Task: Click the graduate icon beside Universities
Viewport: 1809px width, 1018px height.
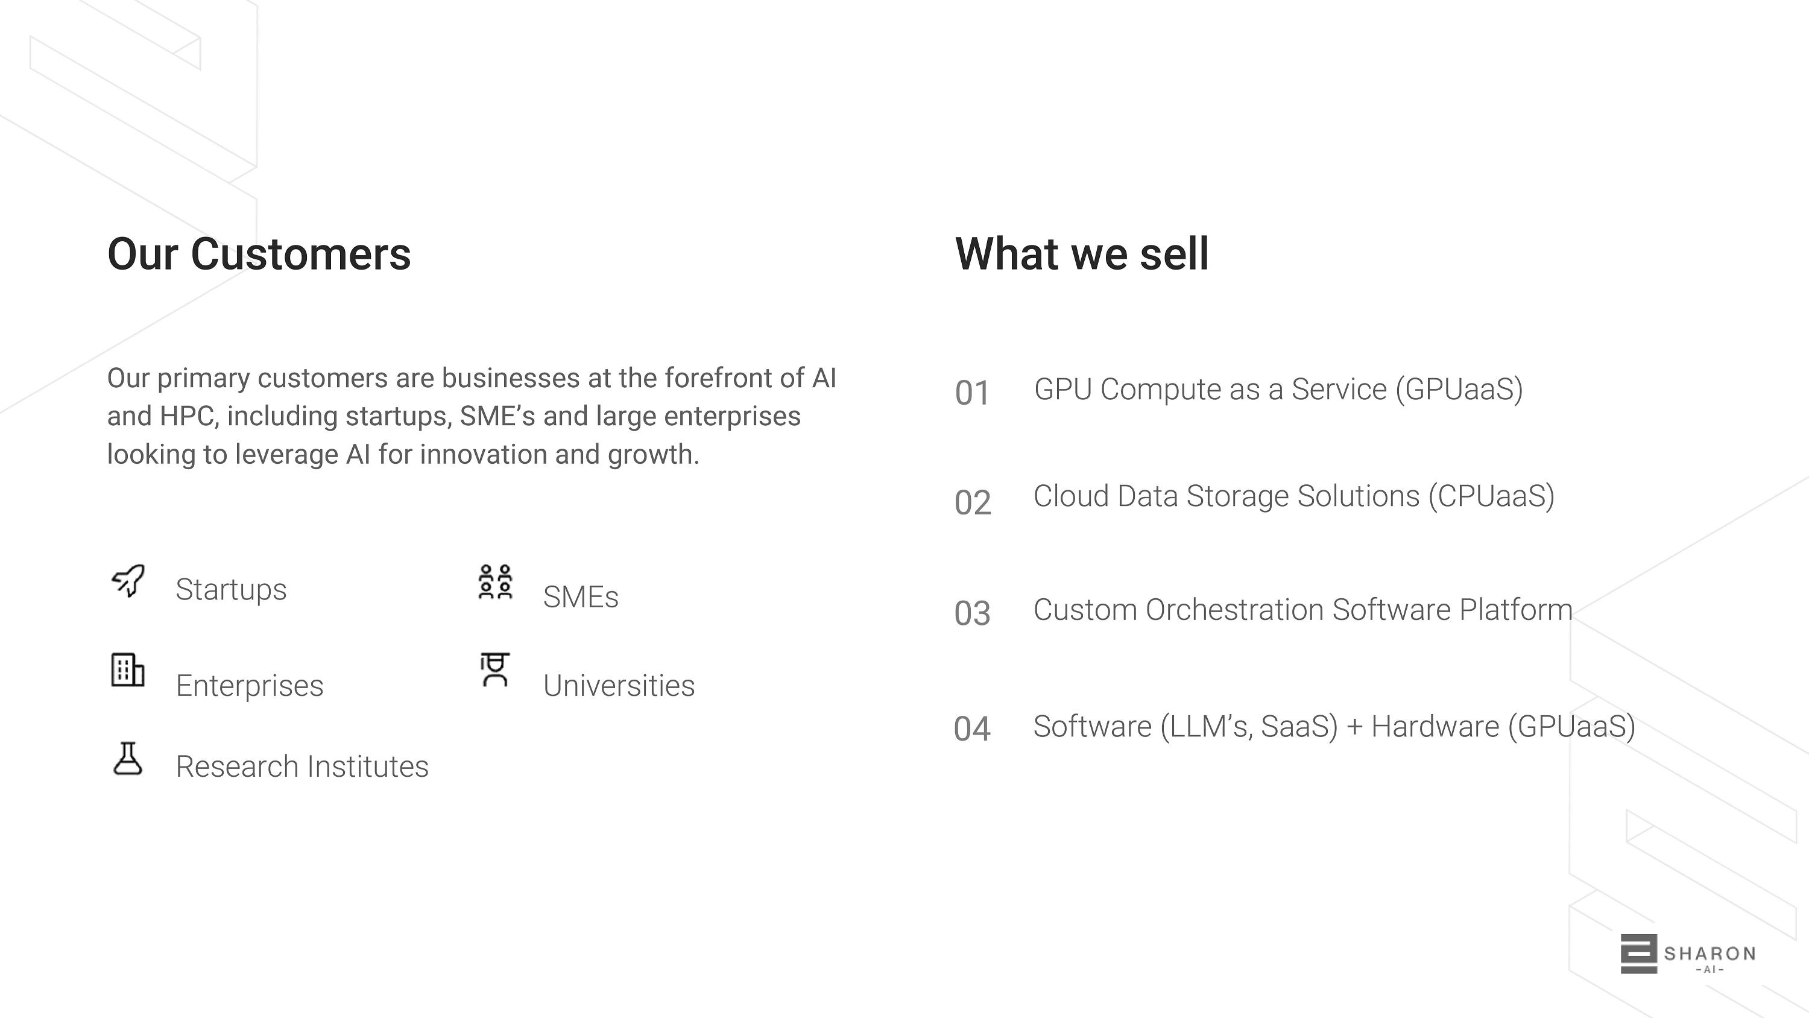Action: (x=495, y=669)
